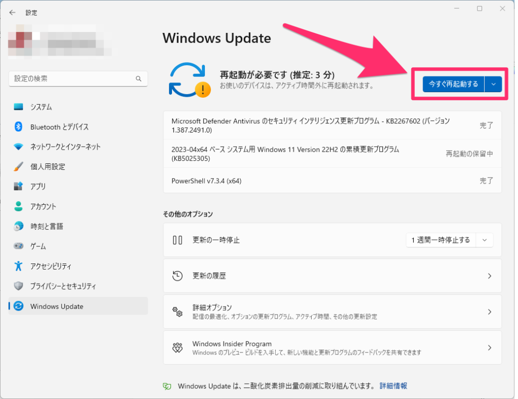The image size is (518, 399).
Task: Select Windows Update in the sidebar
Action: 78,306
